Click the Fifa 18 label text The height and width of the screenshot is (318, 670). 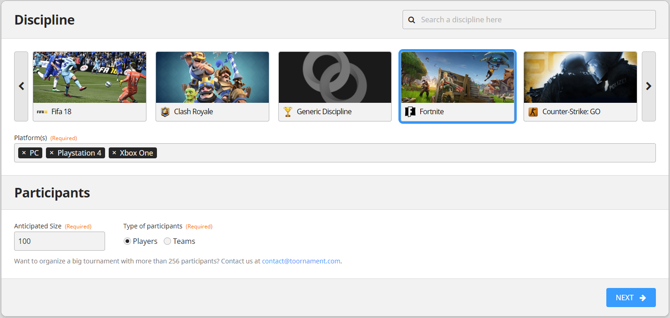click(x=61, y=111)
